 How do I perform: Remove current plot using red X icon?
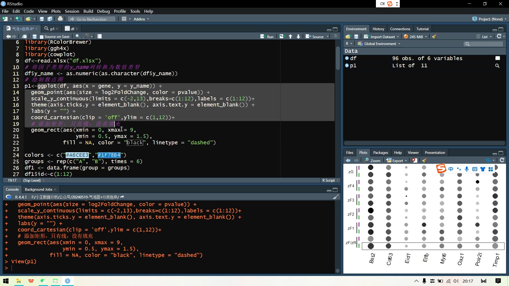pyautogui.click(x=415, y=160)
